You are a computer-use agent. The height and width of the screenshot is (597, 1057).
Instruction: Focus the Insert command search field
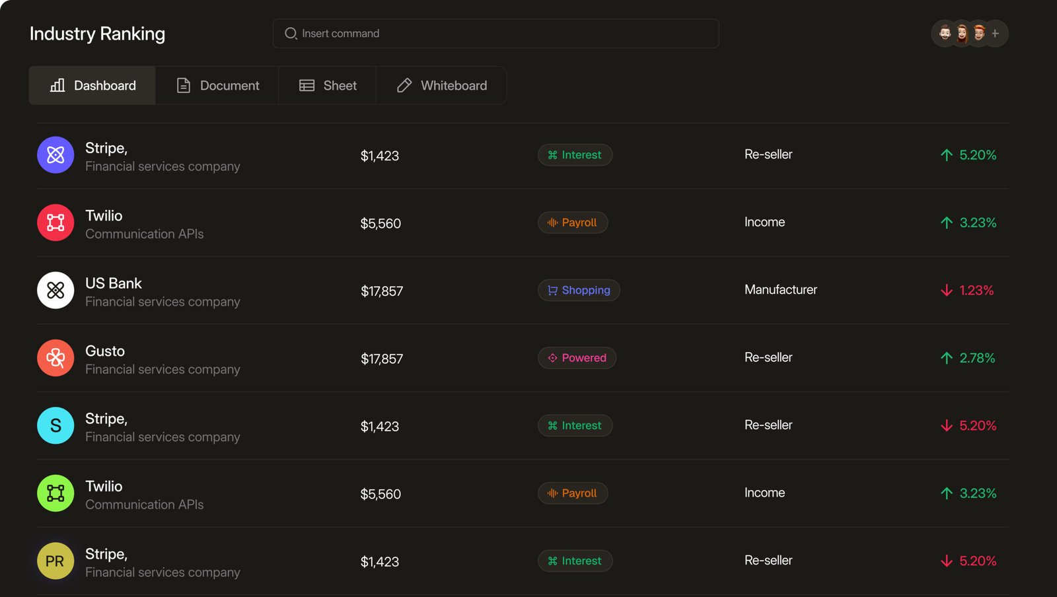[x=495, y=33]
